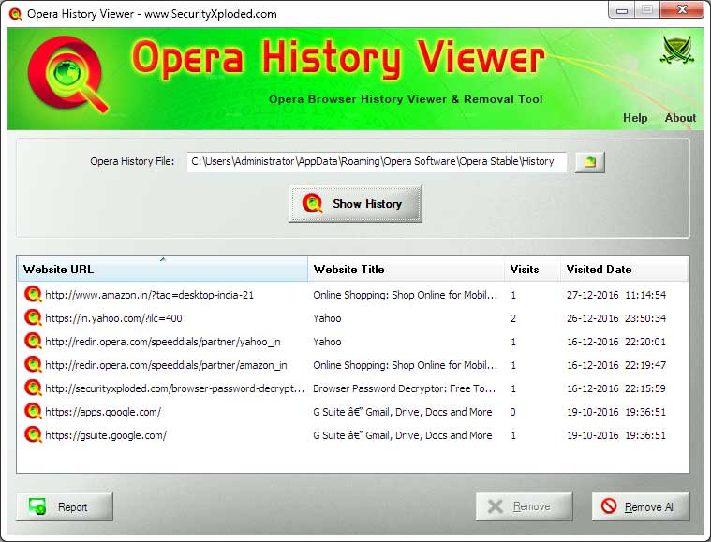This screenshot has width=711, height=542.
Task: Click the icon next to the gsuite.google.com entry
Action: [33, 435]
